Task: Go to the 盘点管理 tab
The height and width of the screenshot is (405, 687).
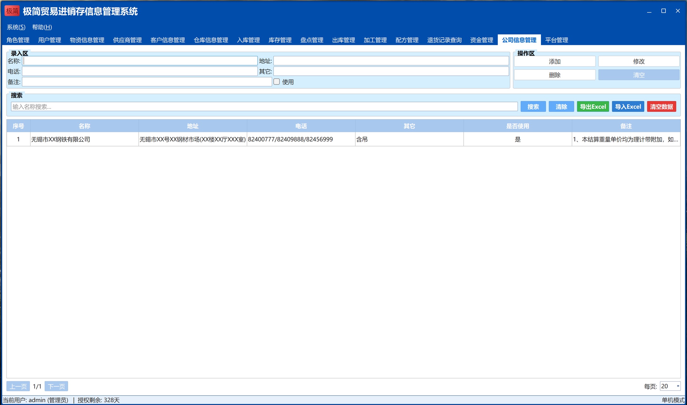Action: pyautogui.click(x=312, y=40)
